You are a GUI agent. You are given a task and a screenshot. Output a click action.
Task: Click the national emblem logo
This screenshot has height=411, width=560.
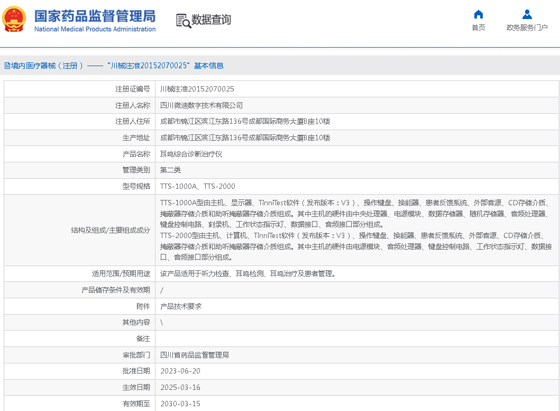click(14, 20)
